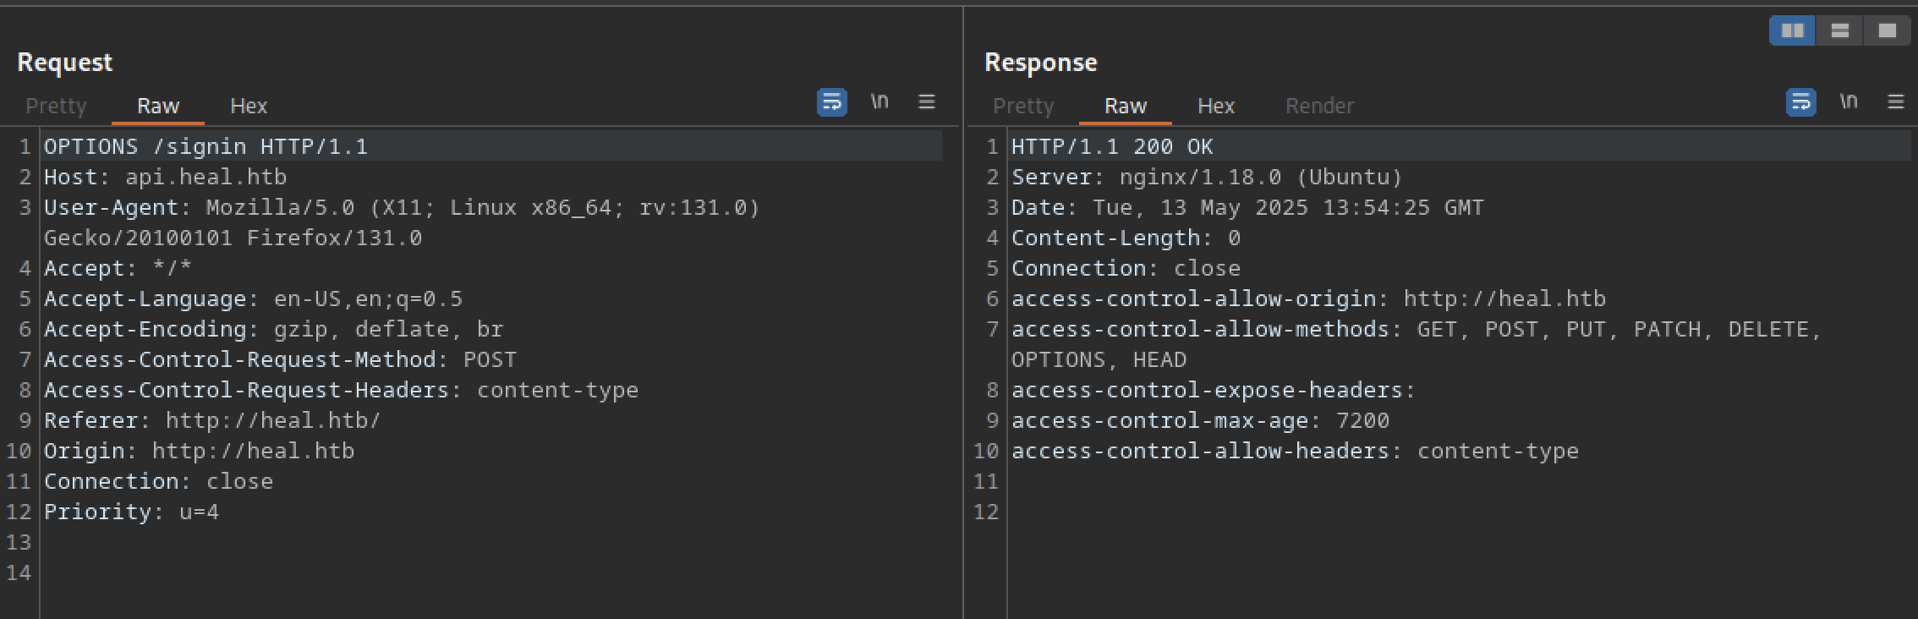Open the Response Render tab

[1319, 107]
